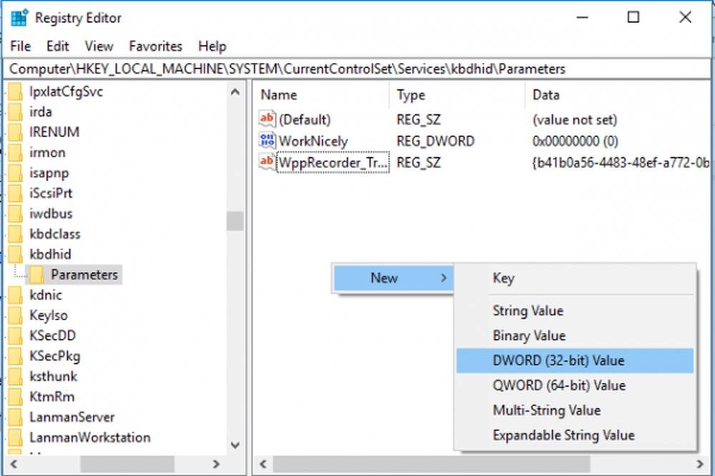Click the WorkNicely DWORD value icon
The height and width of the screenshot is (476, 715).
point(267,141)
